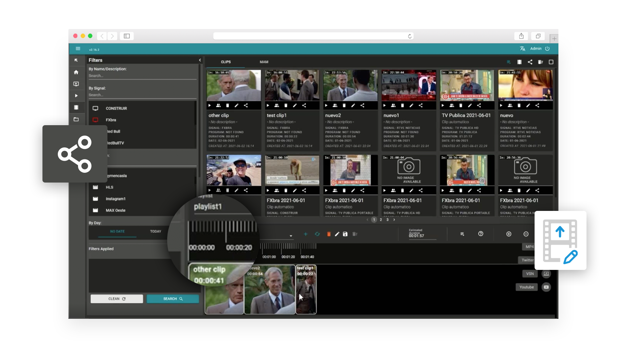Click the CLEAN filters button
The image size is (627, 354).
[x=117, y=299]
